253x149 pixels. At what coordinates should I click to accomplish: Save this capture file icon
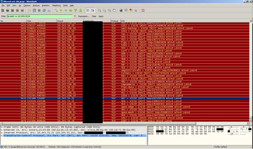[34, 10]
